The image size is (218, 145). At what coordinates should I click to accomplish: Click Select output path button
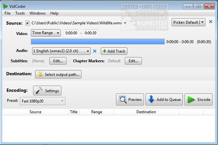(58, 75)
